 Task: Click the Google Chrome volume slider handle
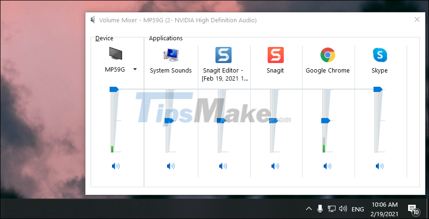click(326, 120)
